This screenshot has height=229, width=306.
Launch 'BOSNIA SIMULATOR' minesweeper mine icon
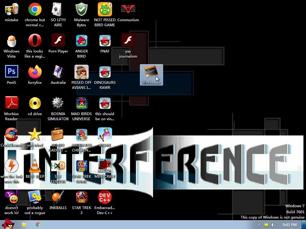[x=58, y=103]
